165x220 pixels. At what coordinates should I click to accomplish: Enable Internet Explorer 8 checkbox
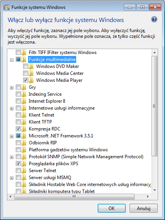(x=18, y=101)
